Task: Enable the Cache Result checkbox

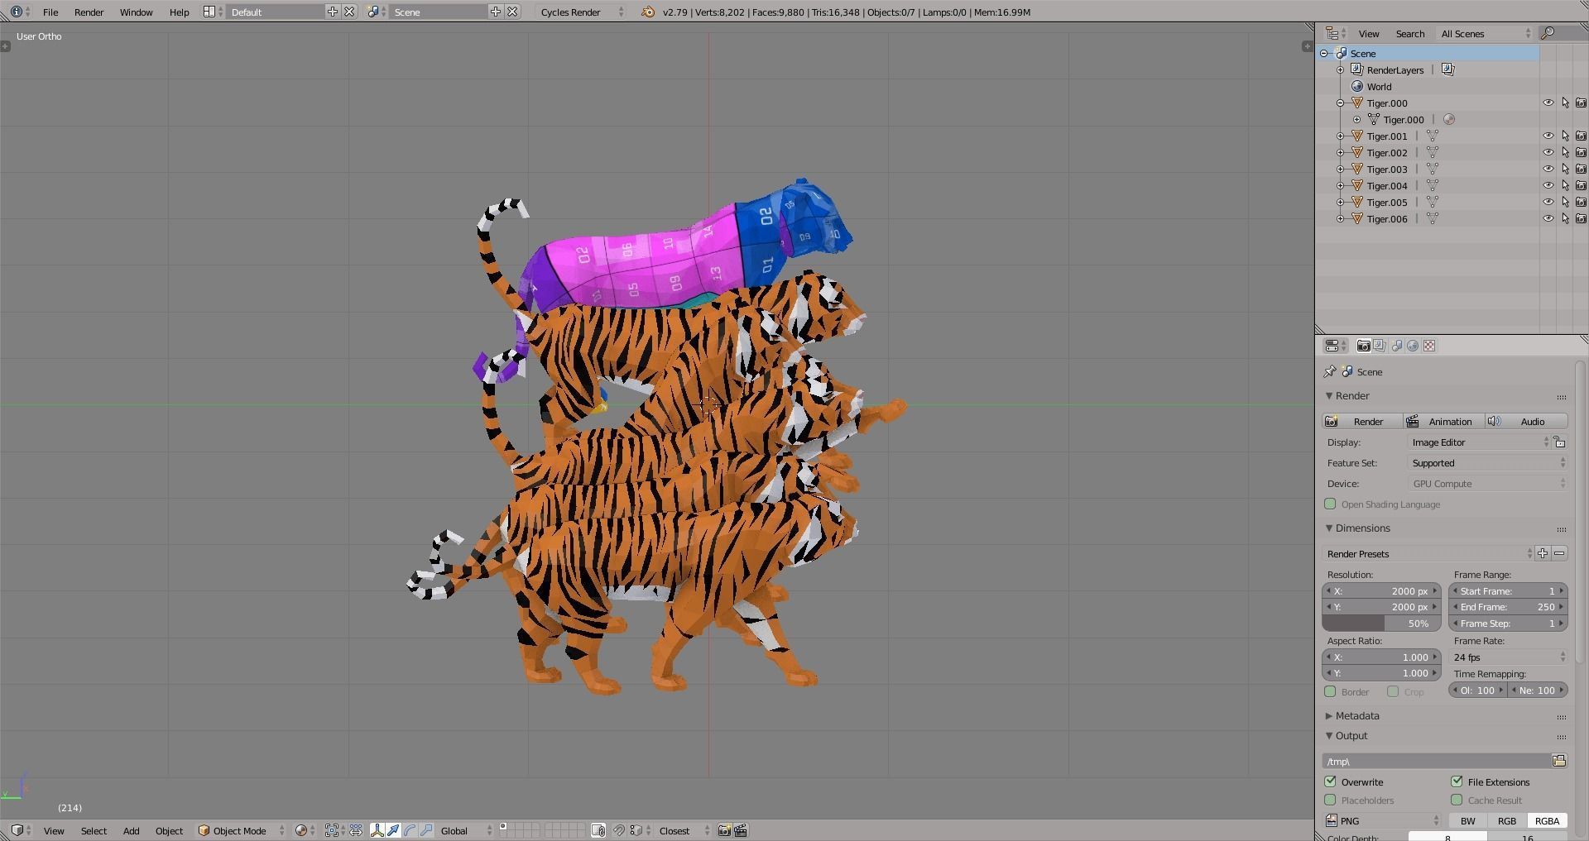Action: [1457, 800]
